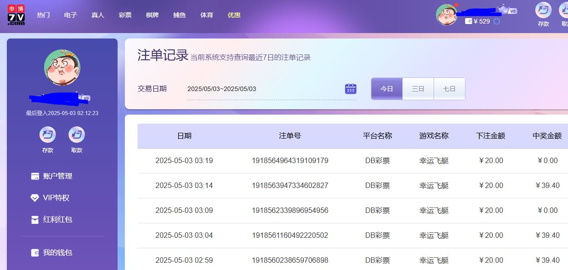Screen dimensions: 568x270
Task: Click the header 存款 deposit icon
Action: (x=543, y=10)
